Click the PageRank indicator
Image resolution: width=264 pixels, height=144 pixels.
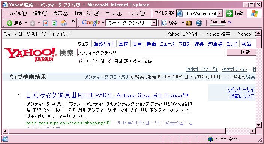click(x=217, y=22)
